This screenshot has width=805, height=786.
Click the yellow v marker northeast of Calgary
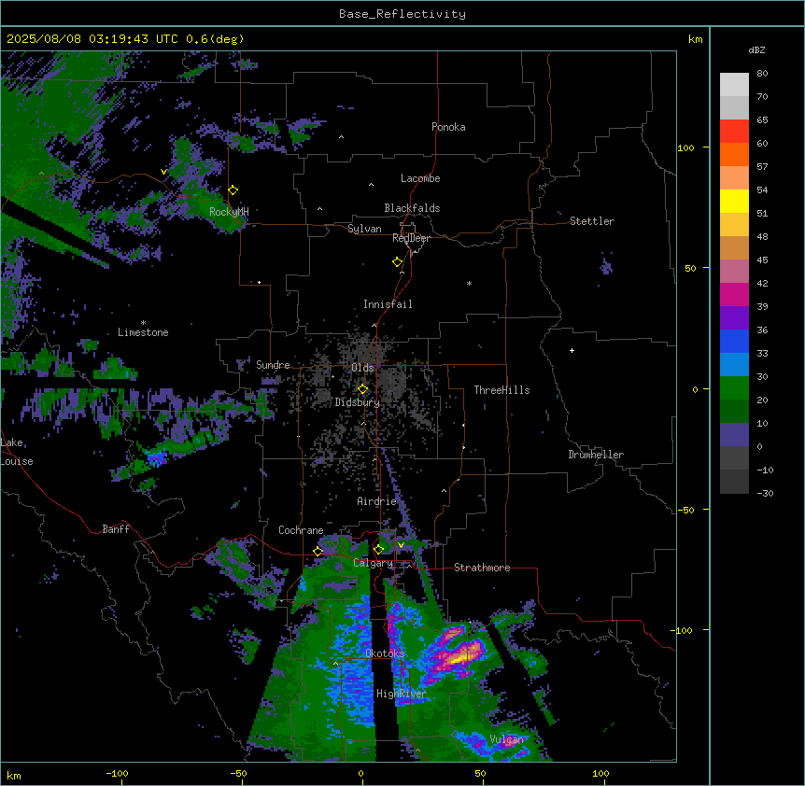(x=401, y=545)
